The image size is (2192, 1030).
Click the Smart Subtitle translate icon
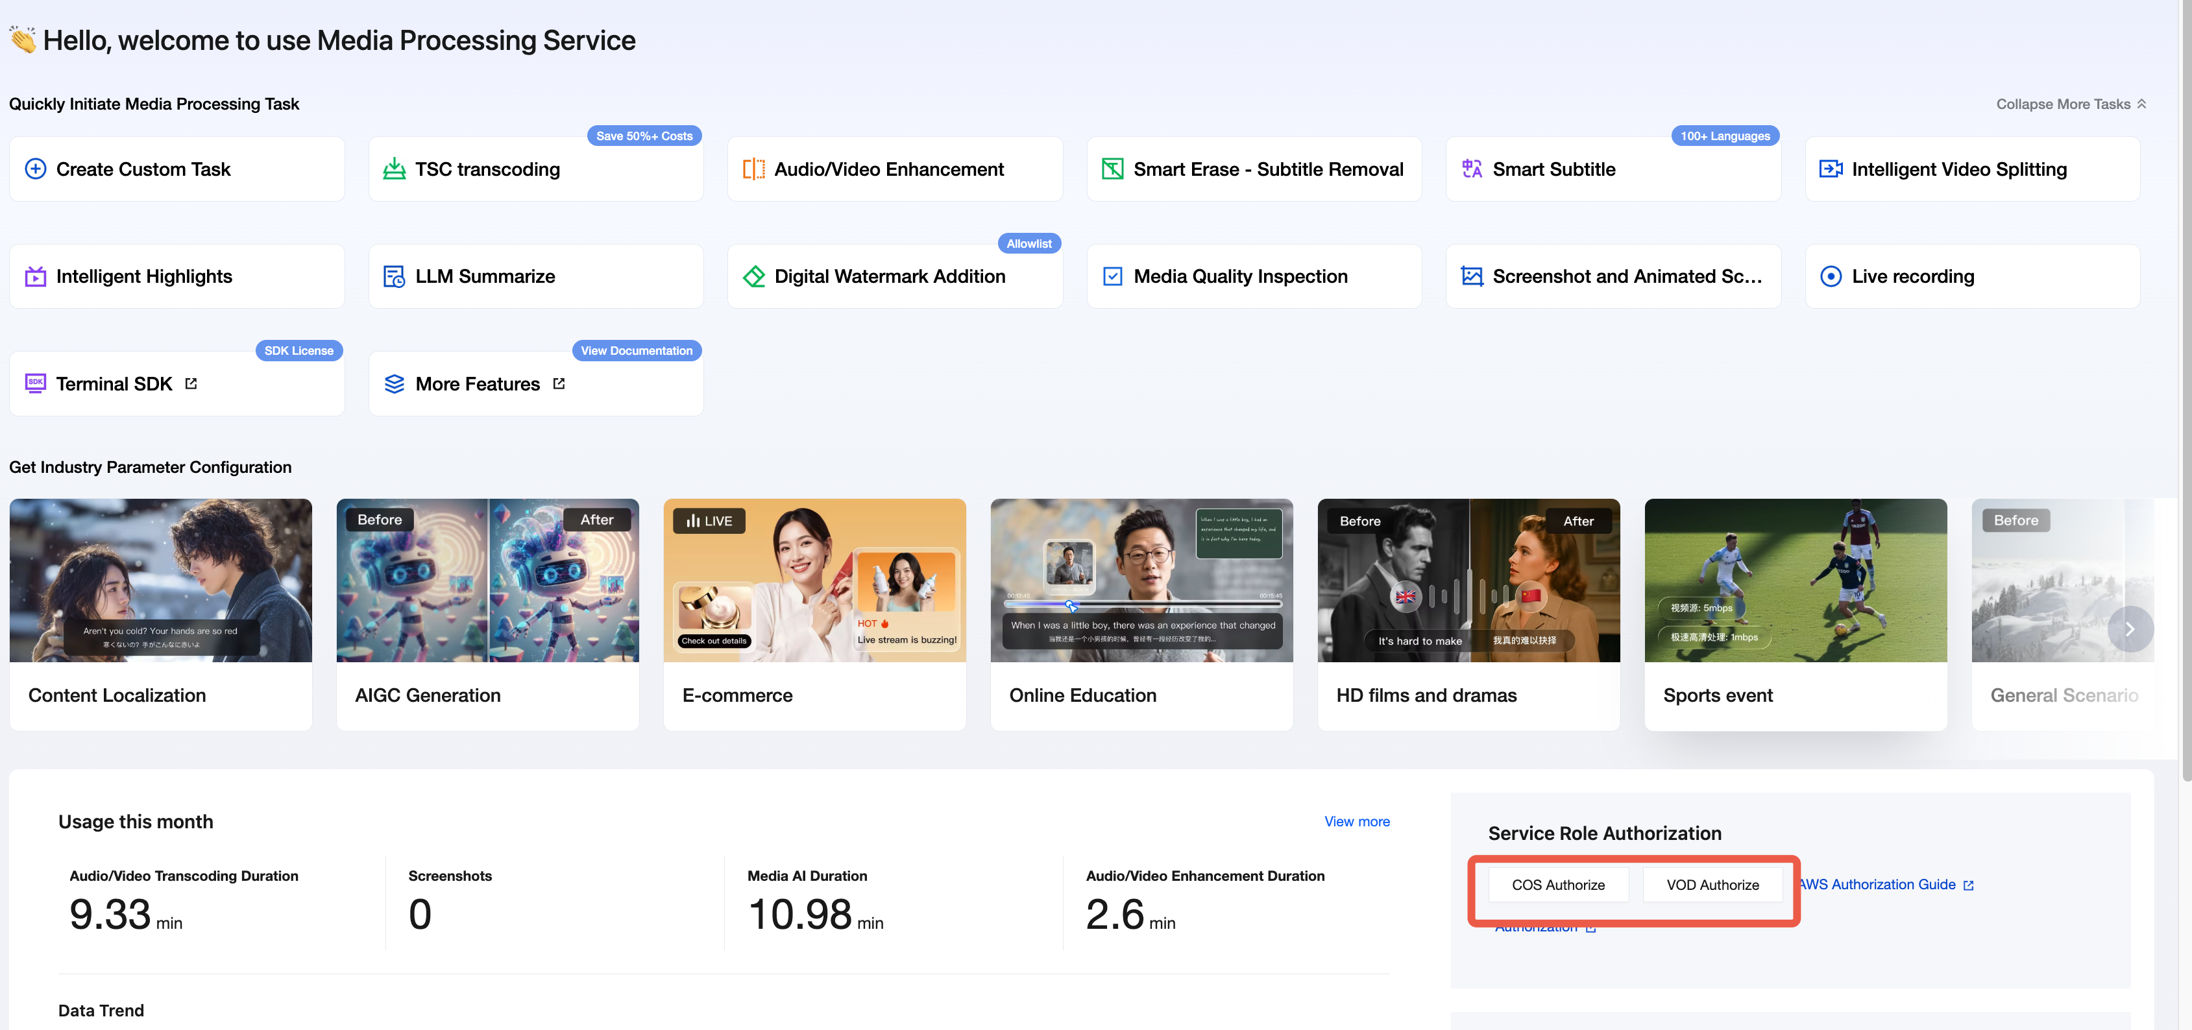click(1471, 169)
